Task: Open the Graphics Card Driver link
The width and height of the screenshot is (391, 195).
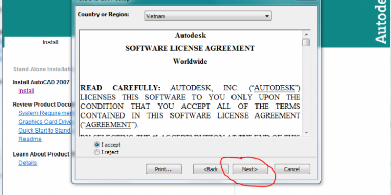Action: pos(45,122)
